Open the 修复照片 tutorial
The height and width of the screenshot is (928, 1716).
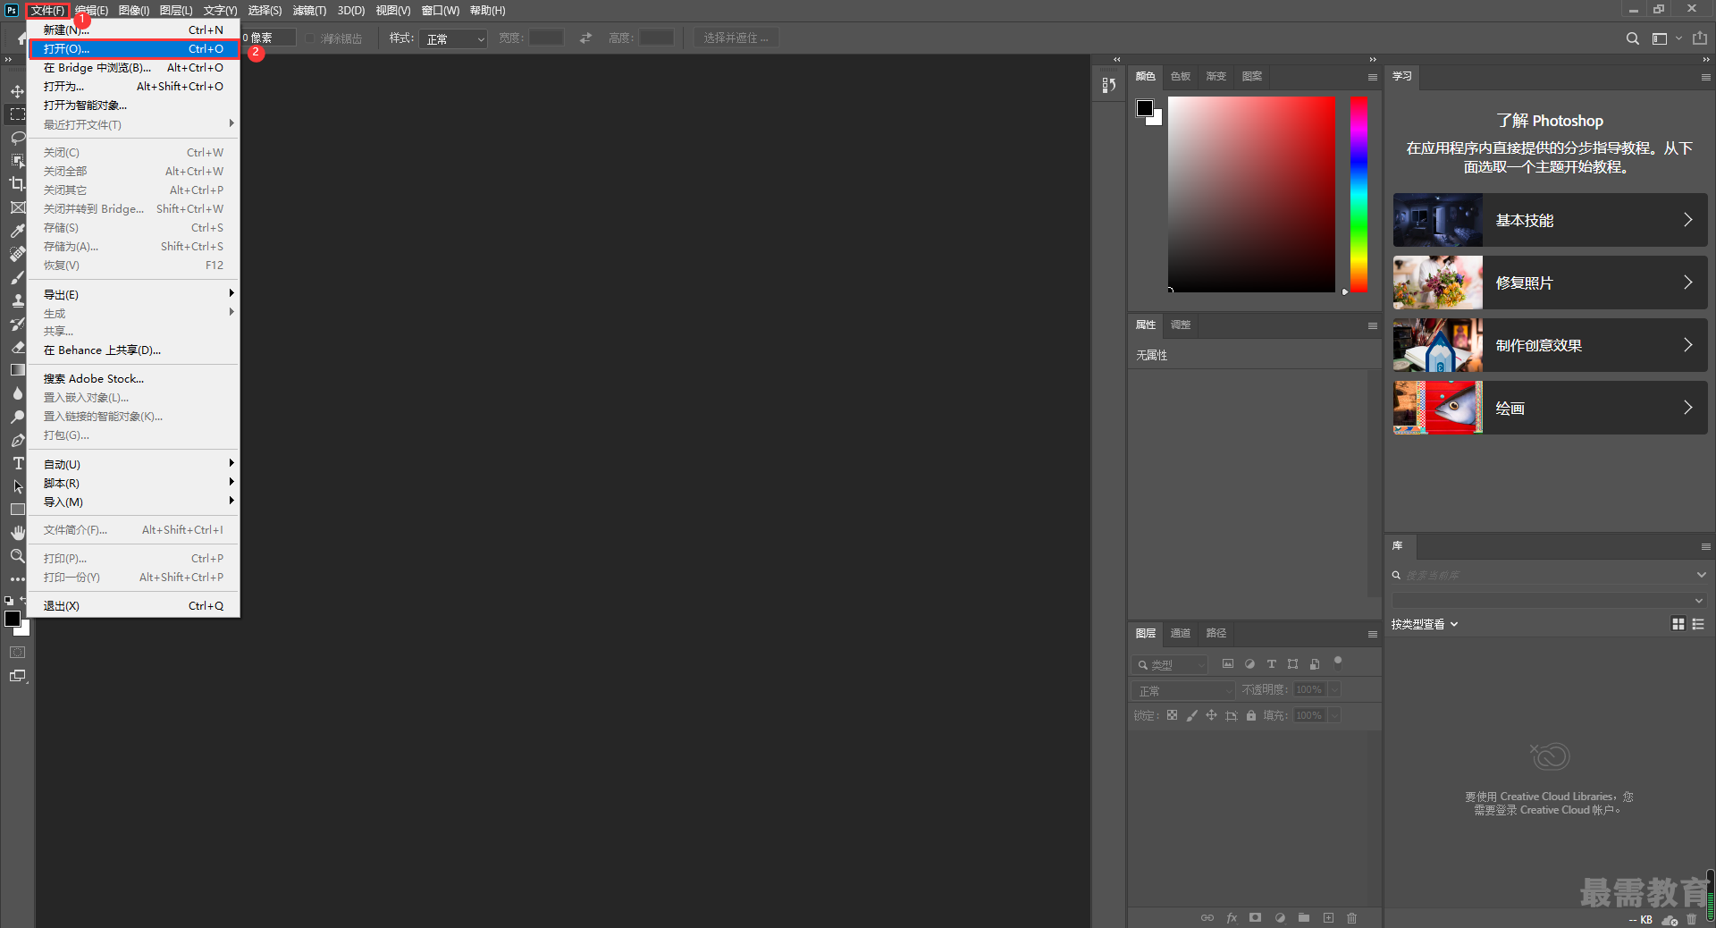(x=1550, y=283)
